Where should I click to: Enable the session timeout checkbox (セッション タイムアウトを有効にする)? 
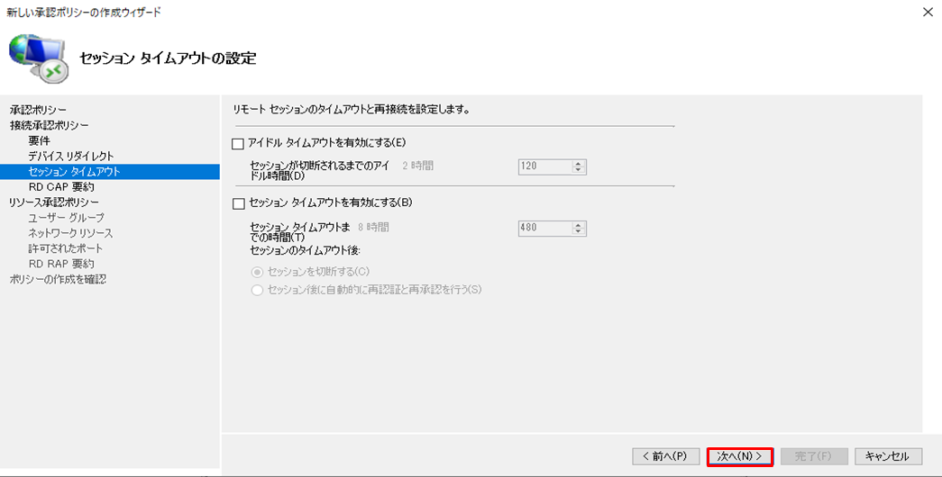point(238,204)
